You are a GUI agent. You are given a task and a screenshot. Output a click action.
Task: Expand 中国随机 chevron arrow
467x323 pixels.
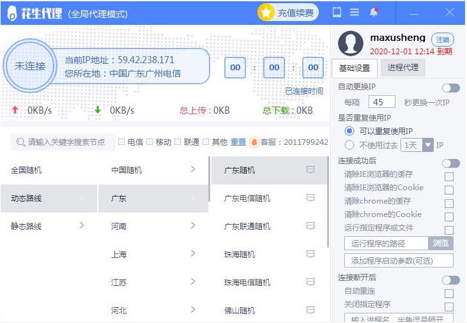tap(193, 169)
